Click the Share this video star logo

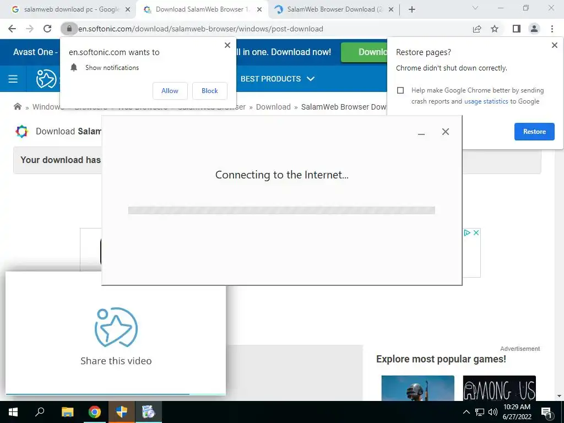click(116, 327)
